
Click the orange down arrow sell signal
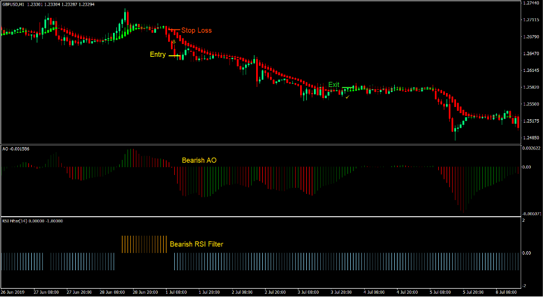(x=174, y=42)
